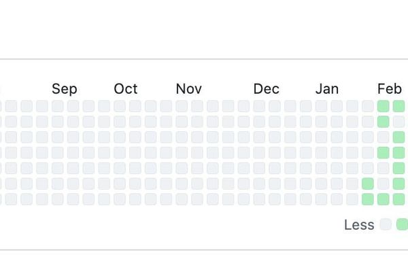
Task: Click gray third-row cell in first Feb column
Action: click(x=383, y=137)
